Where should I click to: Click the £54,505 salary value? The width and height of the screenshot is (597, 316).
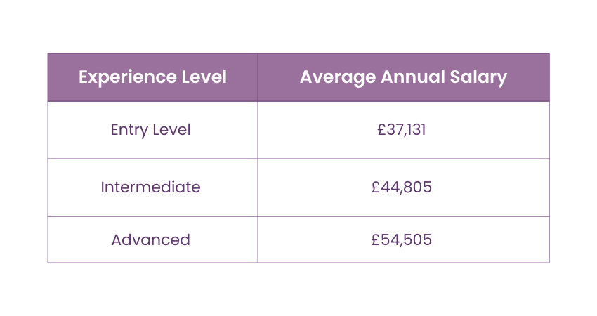point(402,239)
